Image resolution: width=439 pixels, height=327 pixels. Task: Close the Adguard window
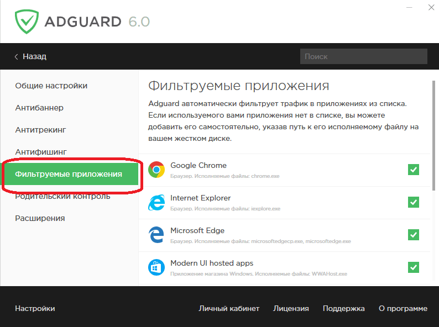tap(431, 8)
